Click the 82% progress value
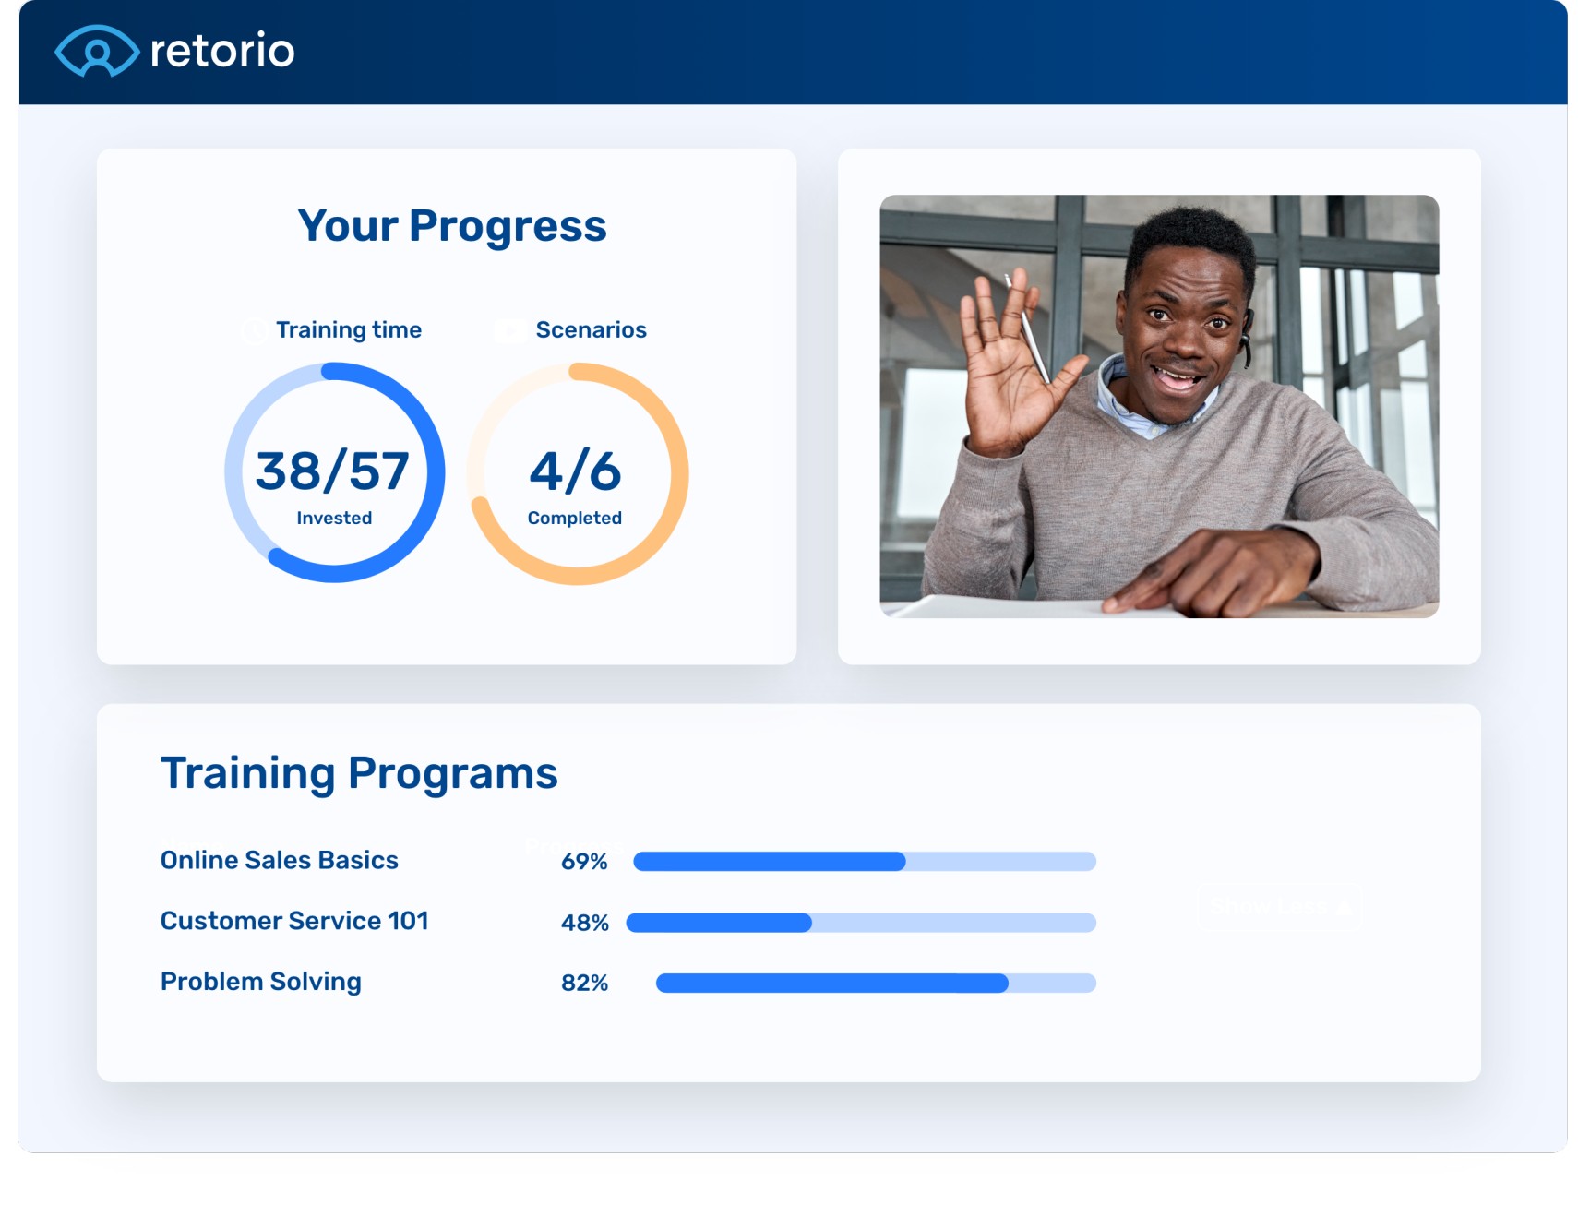The width and height of the screenshot is (1578, 1205). click(x=585, y=984)
